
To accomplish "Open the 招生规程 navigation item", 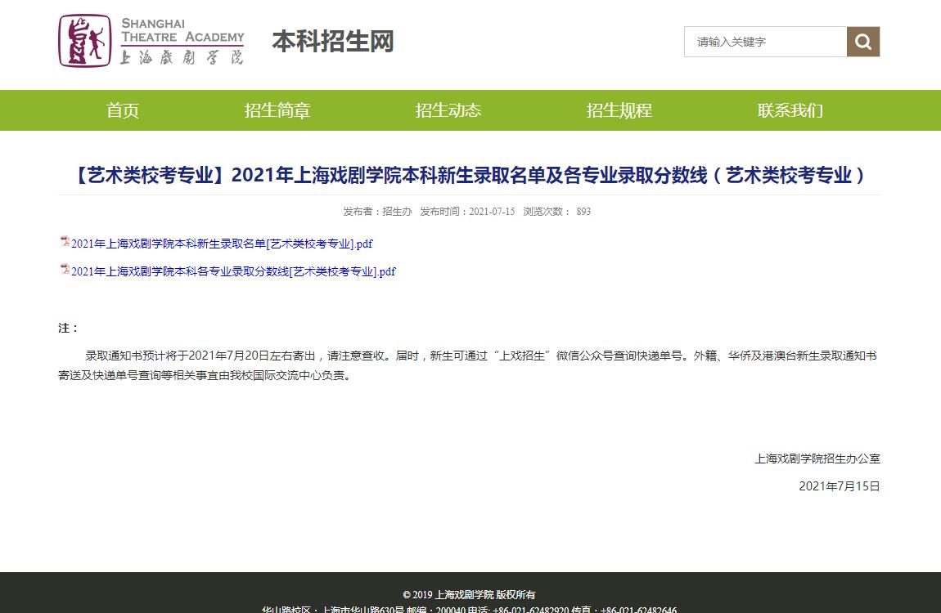I will (x=619, y=110).
